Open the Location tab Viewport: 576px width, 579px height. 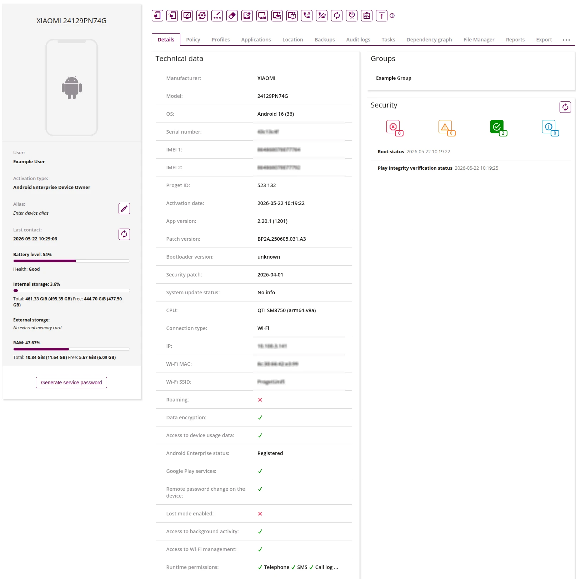(x=293, y=40)
